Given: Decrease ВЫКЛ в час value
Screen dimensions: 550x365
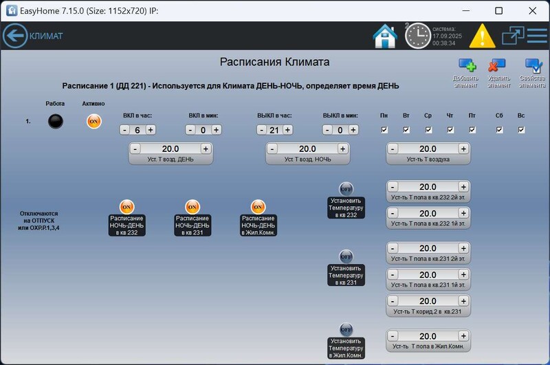Looking at the screenshot, I should [262, 130].
